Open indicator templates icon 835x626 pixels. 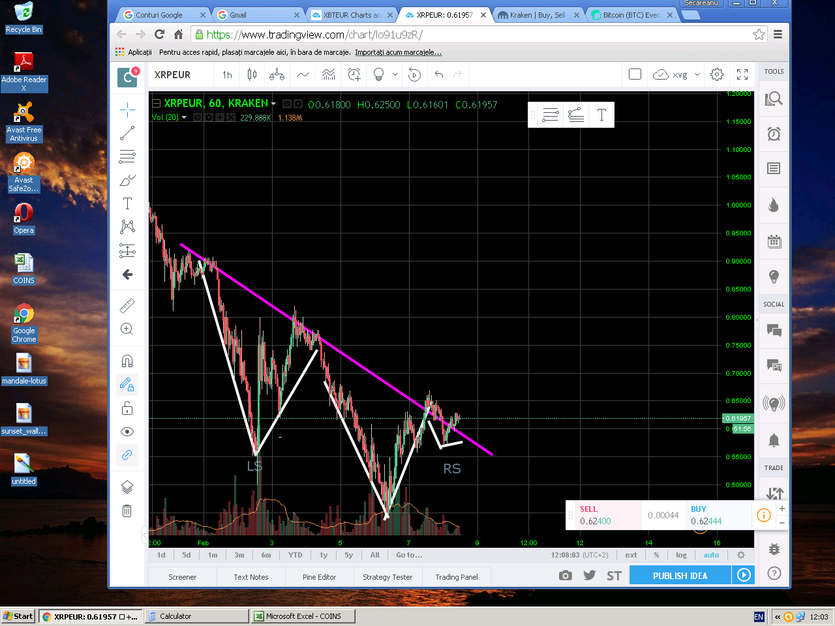click(329, 75)
